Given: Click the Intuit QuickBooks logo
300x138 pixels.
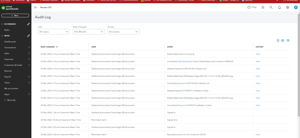Looking at the screenshot, I should point(10,8).
